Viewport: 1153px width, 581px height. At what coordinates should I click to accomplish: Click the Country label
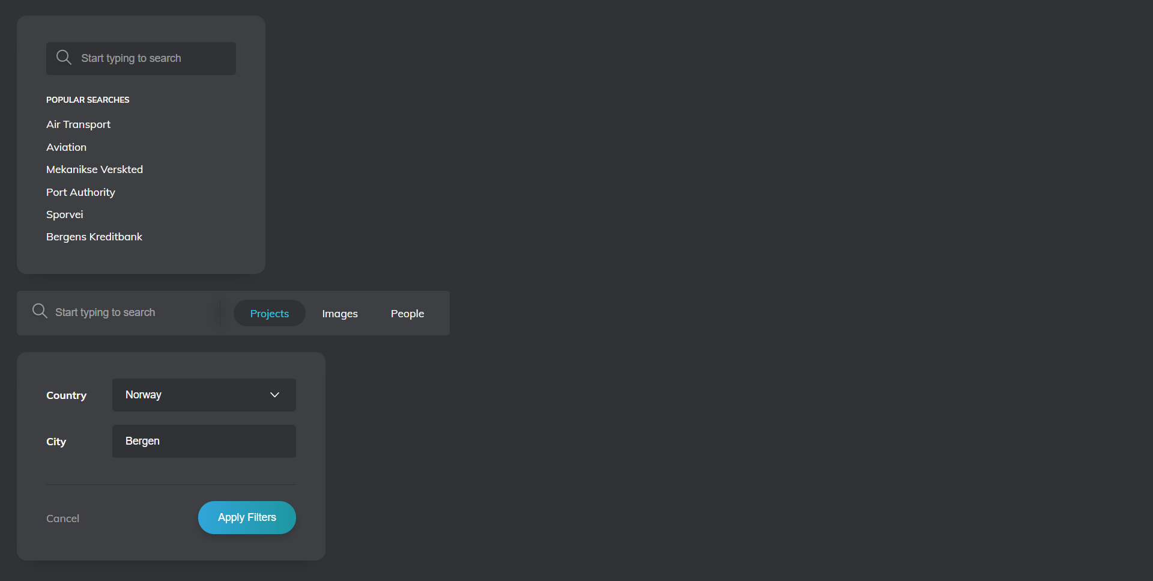[x=66, y=395]
